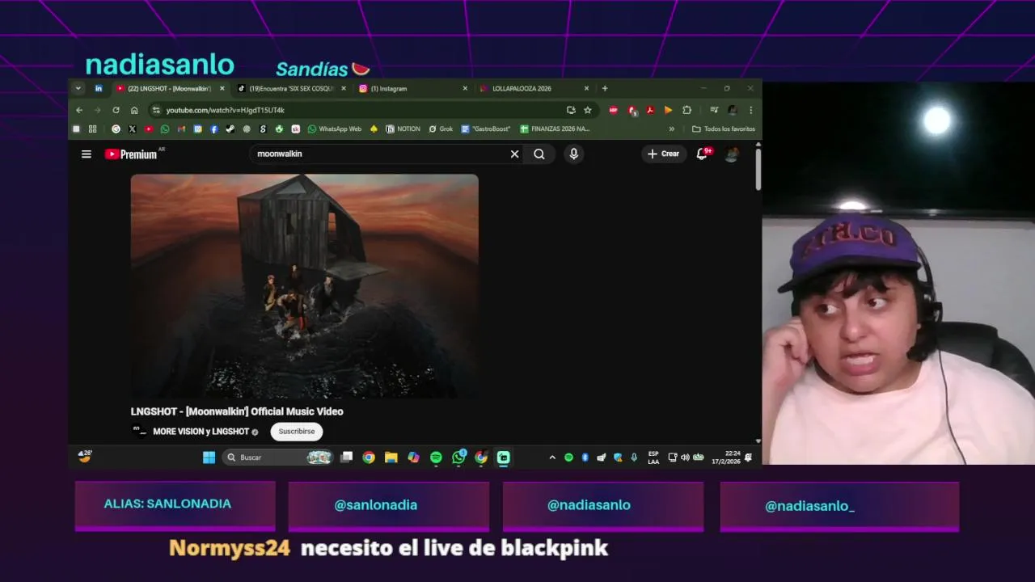Open the Grok bookmark
Screen dimensions: 1035x582
click(x=441, y=129)
